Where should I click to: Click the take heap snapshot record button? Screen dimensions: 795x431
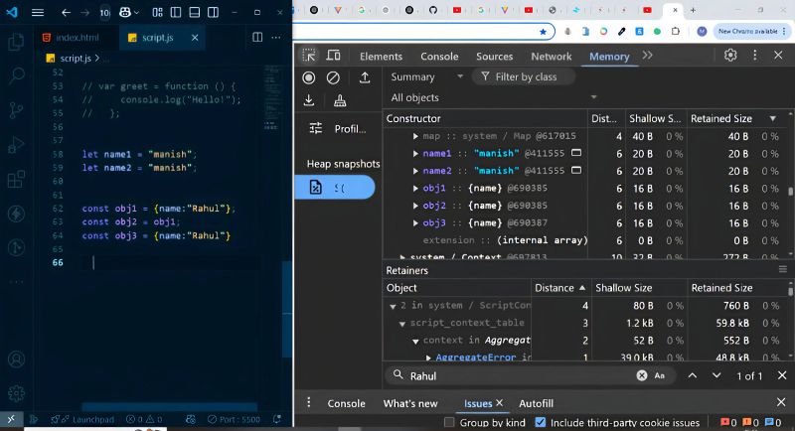309,77
